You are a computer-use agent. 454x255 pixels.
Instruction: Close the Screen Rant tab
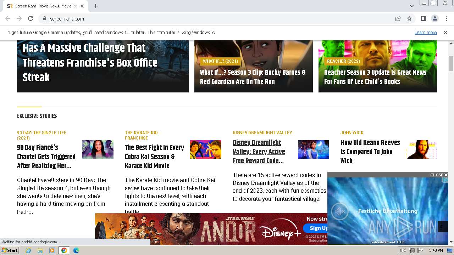82,6
